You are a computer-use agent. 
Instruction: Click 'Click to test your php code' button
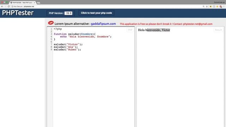(x=96, y=13)
